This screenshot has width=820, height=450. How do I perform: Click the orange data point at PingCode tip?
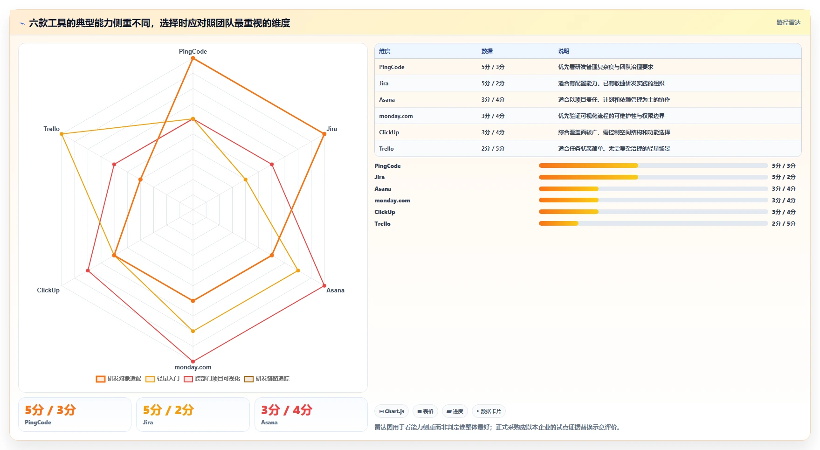[x=193, y=58]
